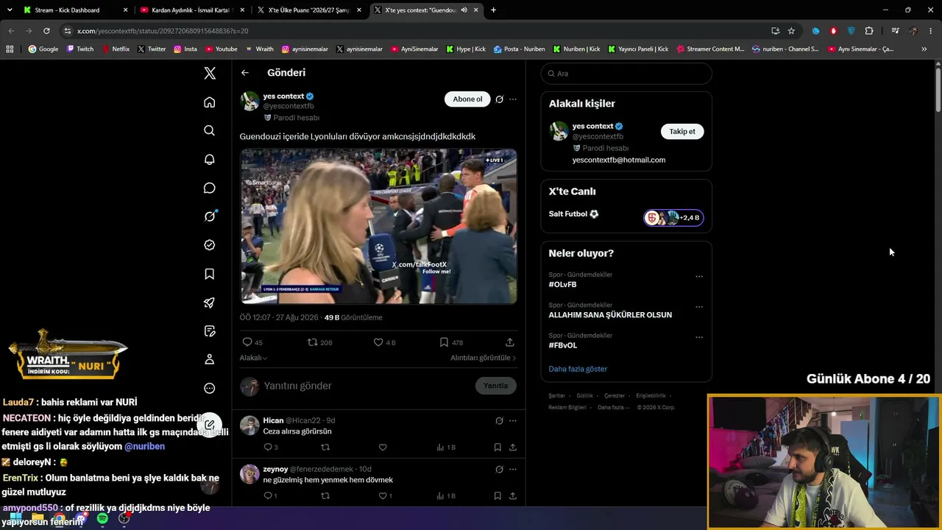942x530 pixels.
Task: Share Hican's comment with the share icon
Action: [x=512, y=447]
